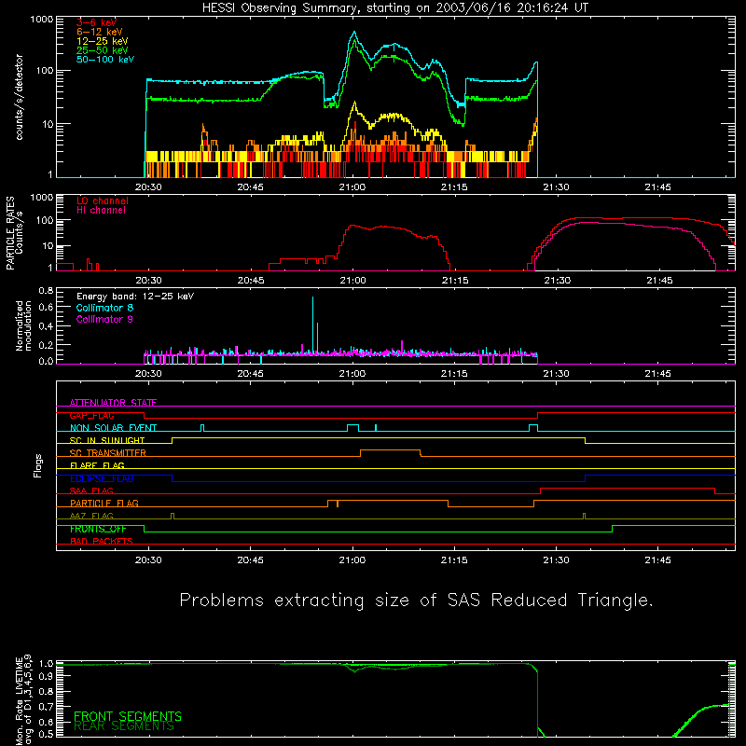The width and height of the screenshot is (746, 746).
Task: Click the 0.8 value on the modulation axis
Action: [46, 290]
